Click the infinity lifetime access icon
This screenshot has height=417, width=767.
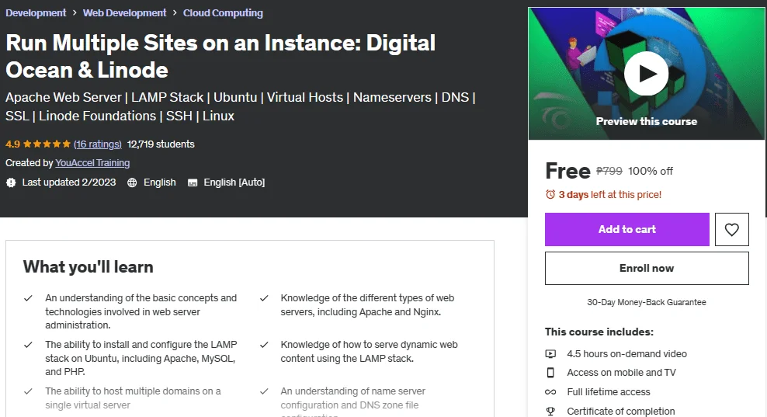point(550,392)
